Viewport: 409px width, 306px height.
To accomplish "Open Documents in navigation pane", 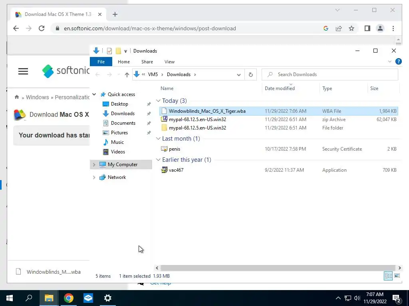I will [123, 123].
